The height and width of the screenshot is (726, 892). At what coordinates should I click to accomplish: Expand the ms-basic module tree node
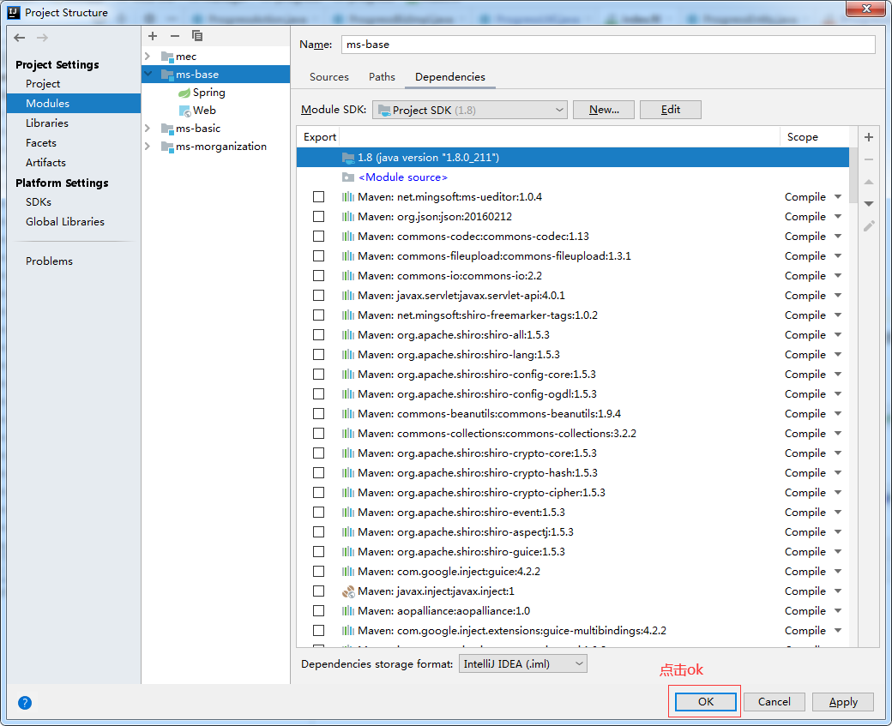148,129
